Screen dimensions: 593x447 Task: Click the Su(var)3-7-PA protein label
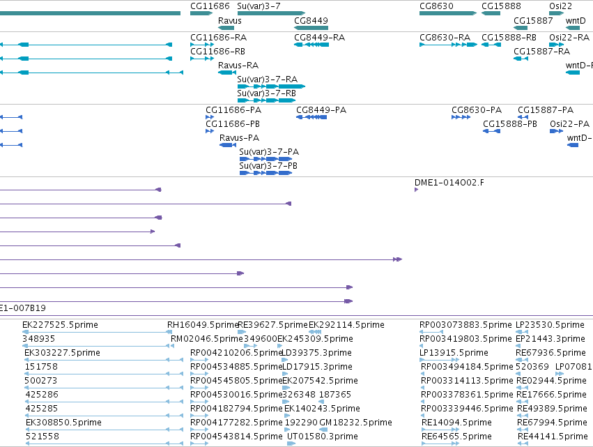click(269, 152)
